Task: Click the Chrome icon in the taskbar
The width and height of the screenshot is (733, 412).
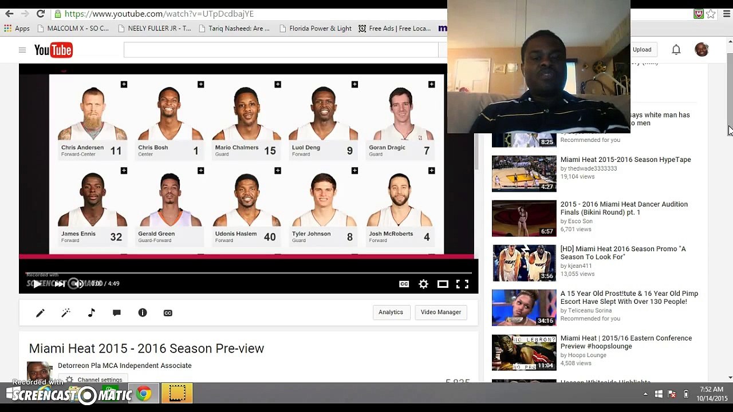Action: point(144,394)
